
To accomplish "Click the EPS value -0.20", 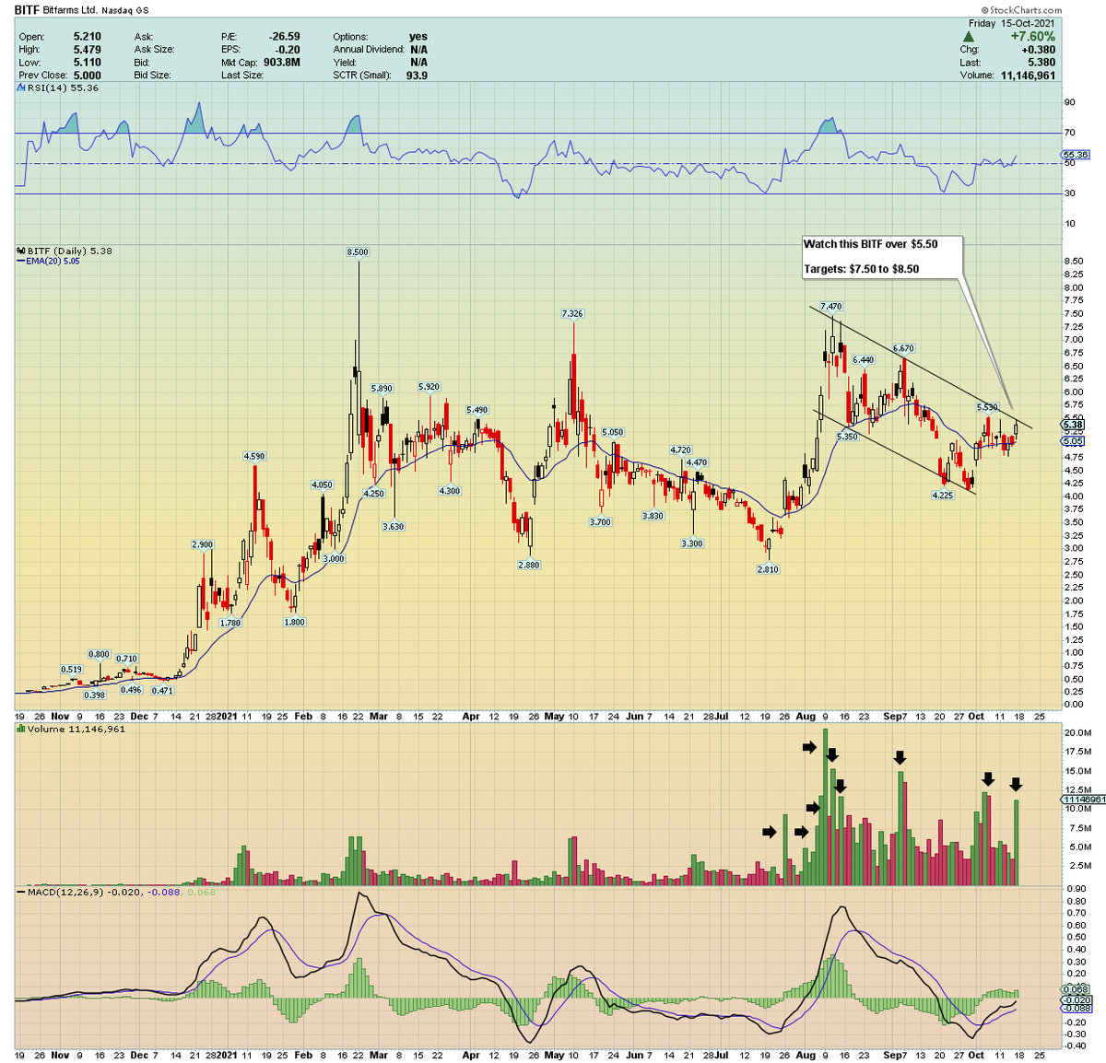I will (288, 50).
